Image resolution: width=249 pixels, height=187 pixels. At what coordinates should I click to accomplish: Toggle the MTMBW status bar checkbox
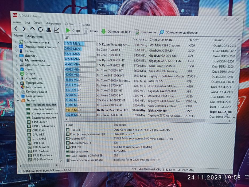point(20,171)
